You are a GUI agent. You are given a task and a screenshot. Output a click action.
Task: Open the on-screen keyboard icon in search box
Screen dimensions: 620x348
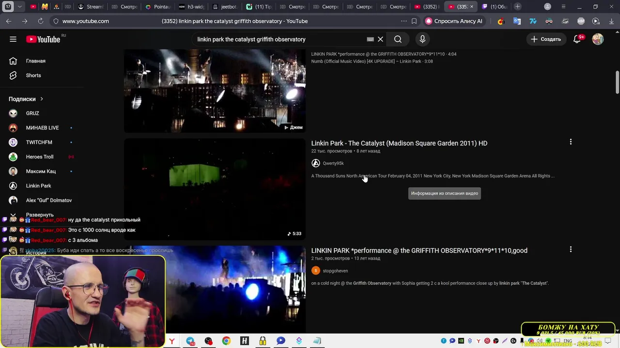[370, 39]
